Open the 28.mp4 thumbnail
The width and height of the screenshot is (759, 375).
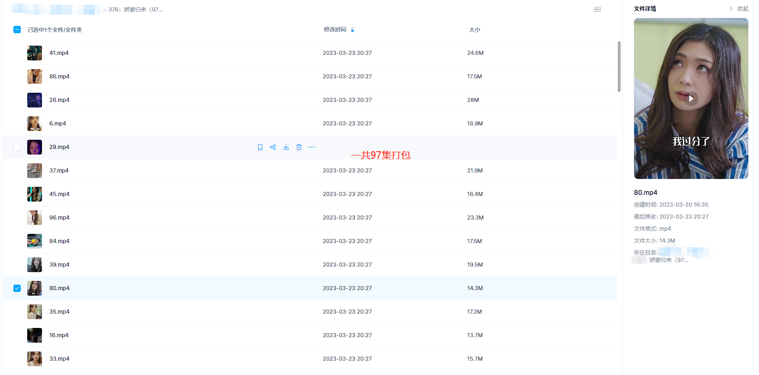[x=35, y=100]
